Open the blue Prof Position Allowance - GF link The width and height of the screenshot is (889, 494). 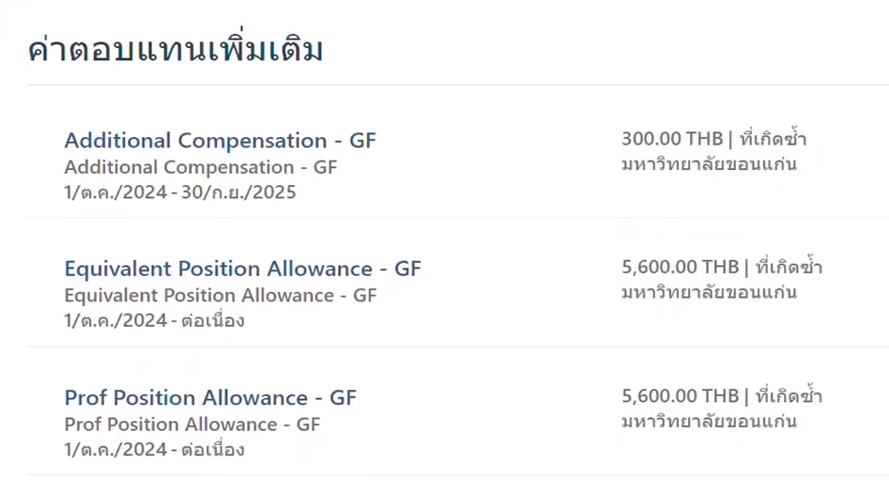click(210, 398)
